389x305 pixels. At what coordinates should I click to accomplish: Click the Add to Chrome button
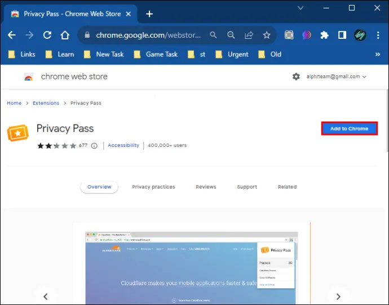click(350, 128)
